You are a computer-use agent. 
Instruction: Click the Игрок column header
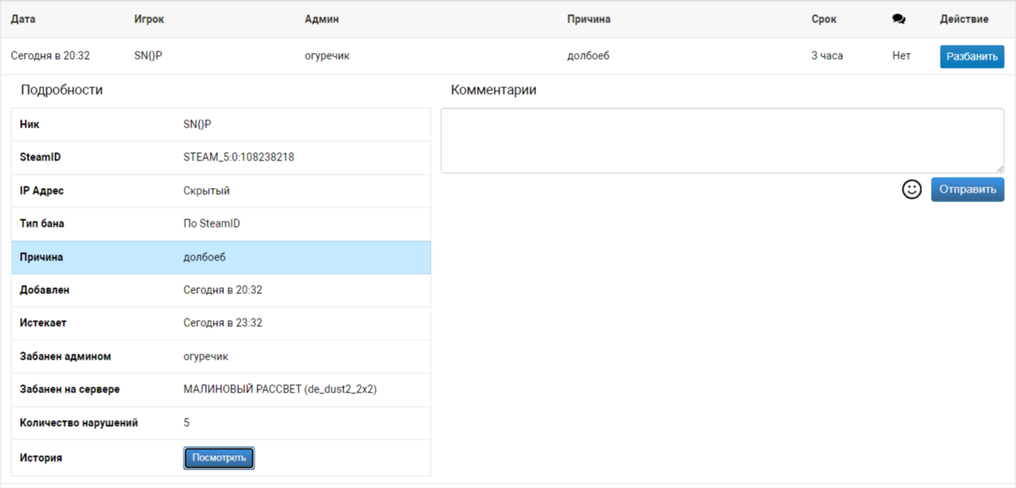click(x=149, y=19)
